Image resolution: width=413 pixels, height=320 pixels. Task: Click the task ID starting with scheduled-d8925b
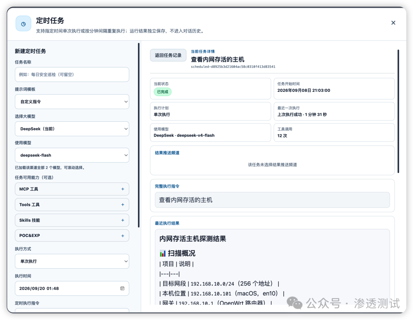pos(233,67)
